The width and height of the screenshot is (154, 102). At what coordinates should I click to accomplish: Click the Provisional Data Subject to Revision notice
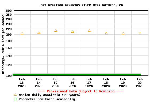coord(81,91)
